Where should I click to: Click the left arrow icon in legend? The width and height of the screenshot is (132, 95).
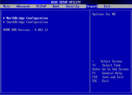coord(93,61)
